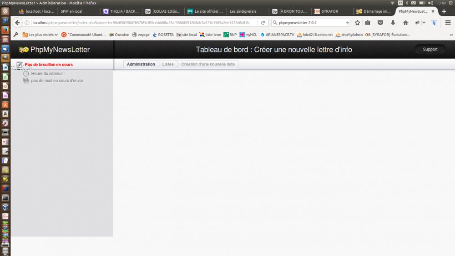
Task: Click the Listes breadcrumb link
Action: (x=168, y=64)
